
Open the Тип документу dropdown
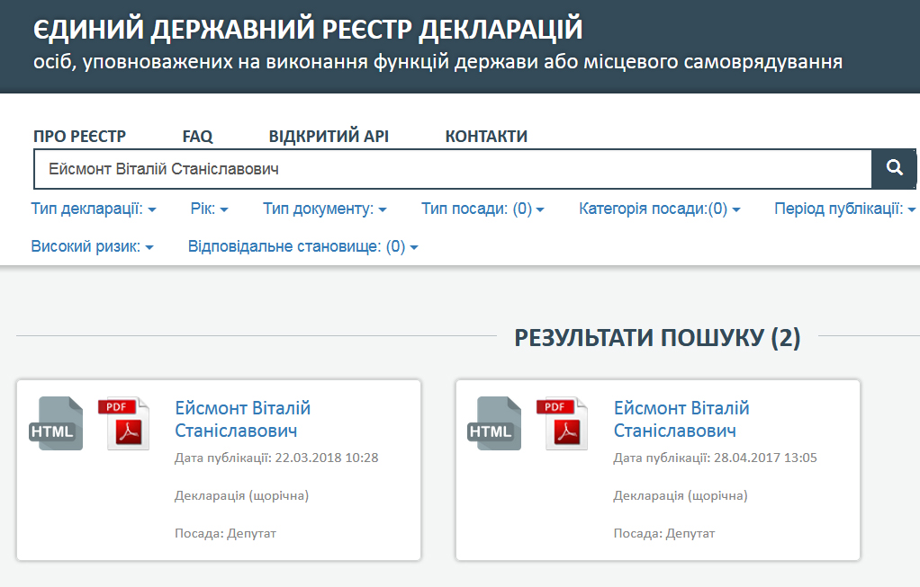pyautogui.click(x=324, y=209)
